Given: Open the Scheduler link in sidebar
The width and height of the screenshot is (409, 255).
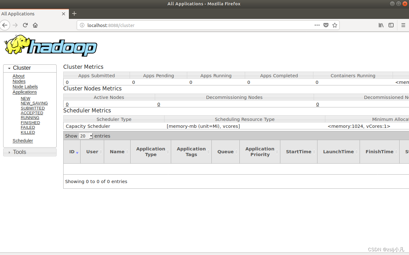Looking at the screenshot, I should pos(23,141).
